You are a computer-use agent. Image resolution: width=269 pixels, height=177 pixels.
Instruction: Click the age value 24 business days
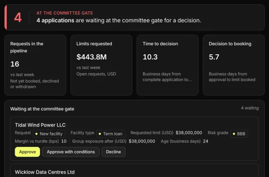pos(205,141)
